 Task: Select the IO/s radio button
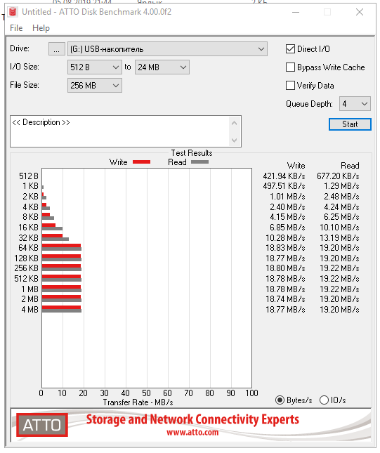coord(325,400)
